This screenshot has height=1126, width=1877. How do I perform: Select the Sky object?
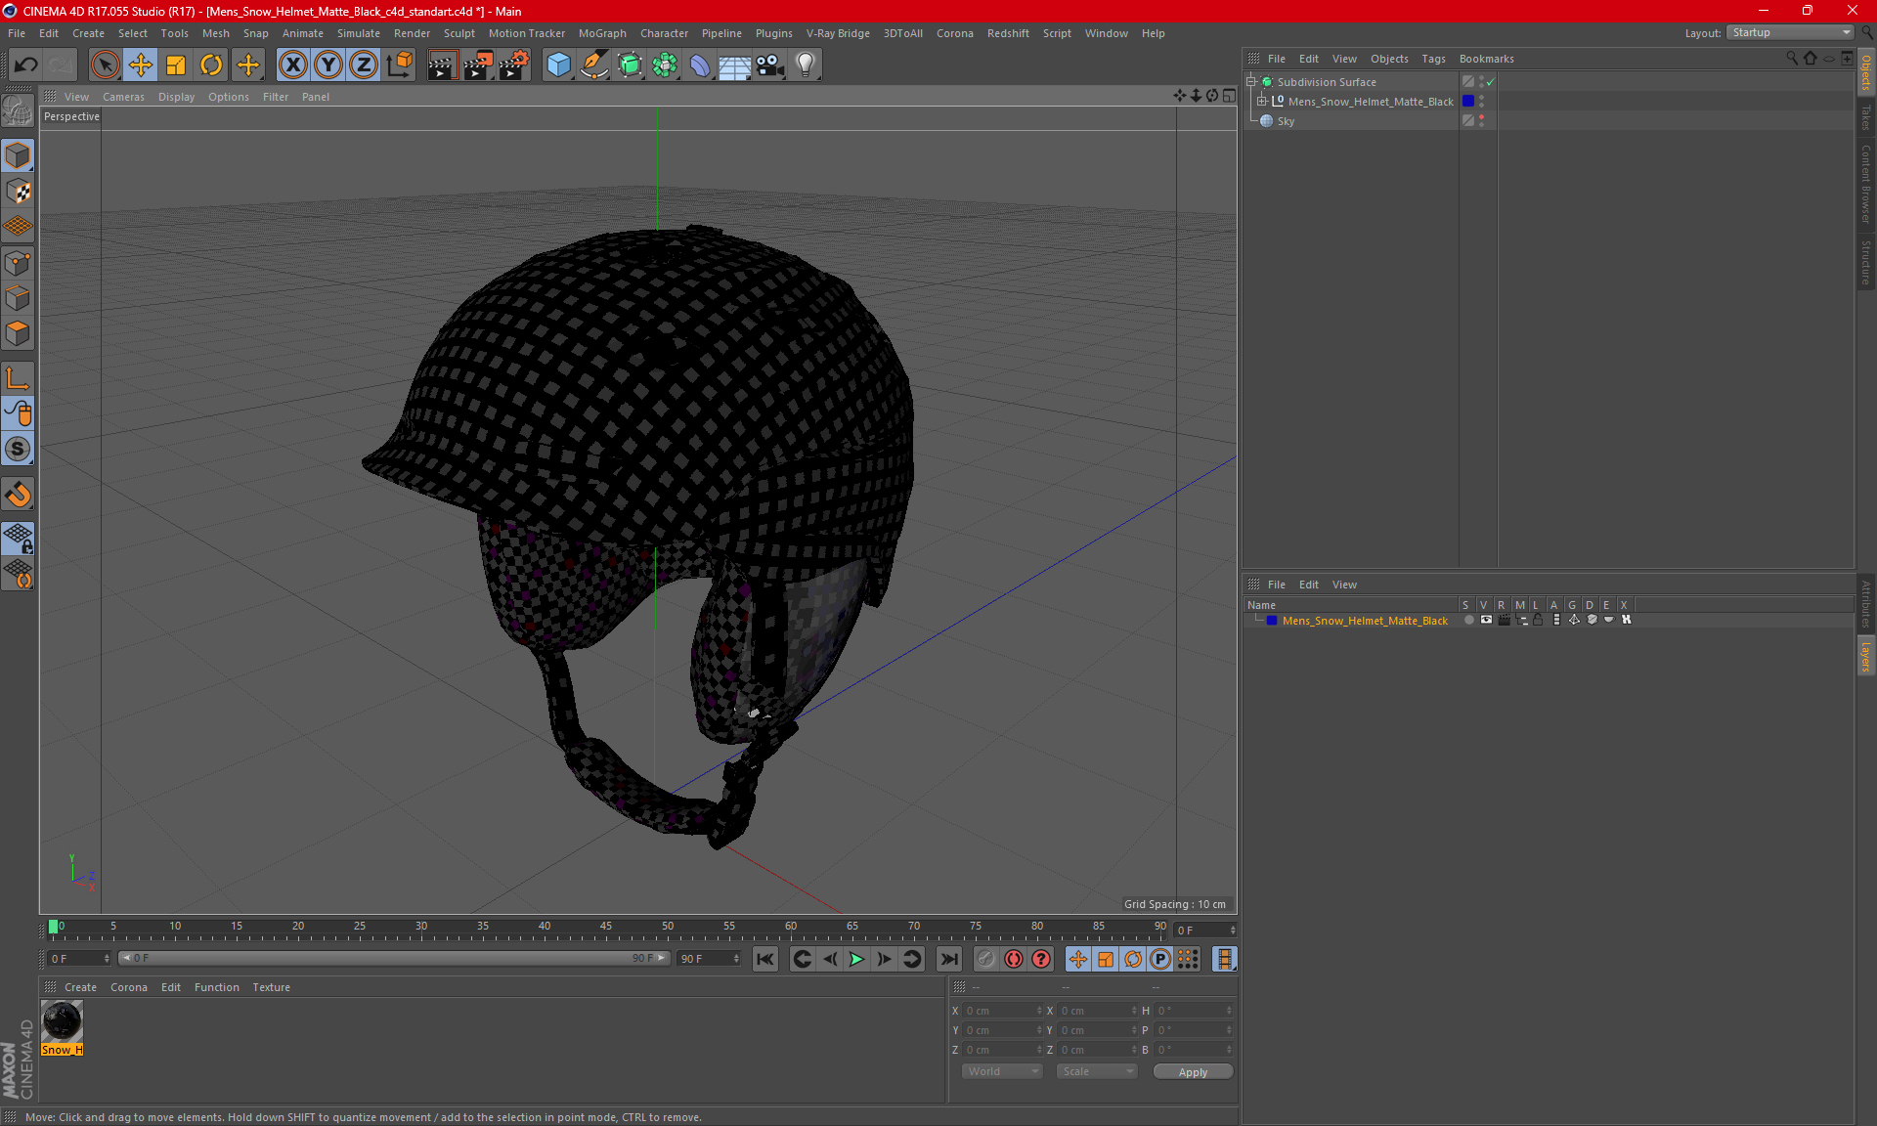[x=1286, y=121]
